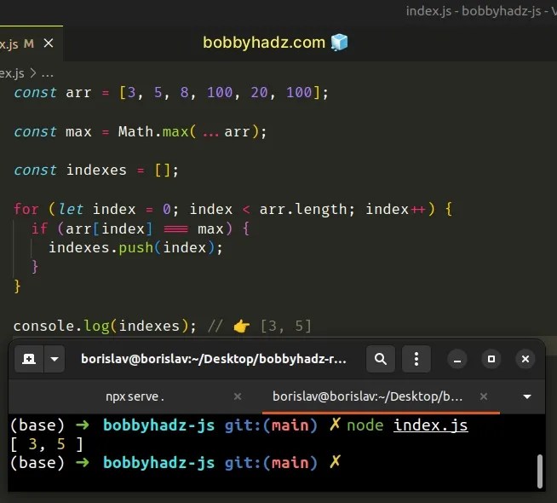Click the terminal scrollbar
Image resolution: width=557 pixels, height=503 pixels.
540,471
